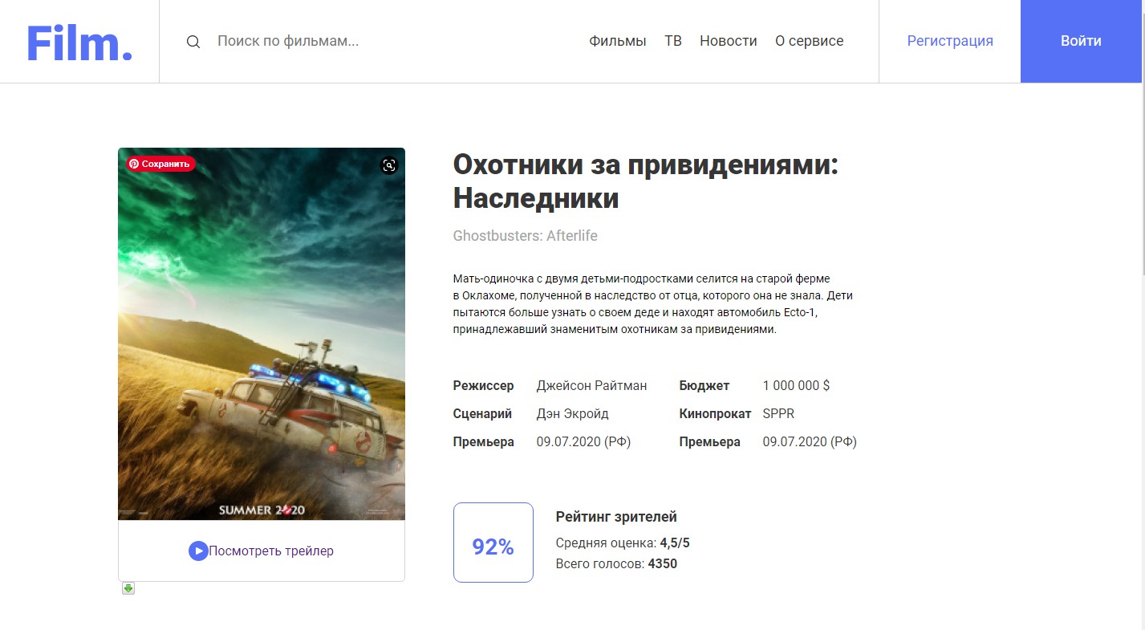Click the Ghostbusters movie poster image

(x=262, y=334)
